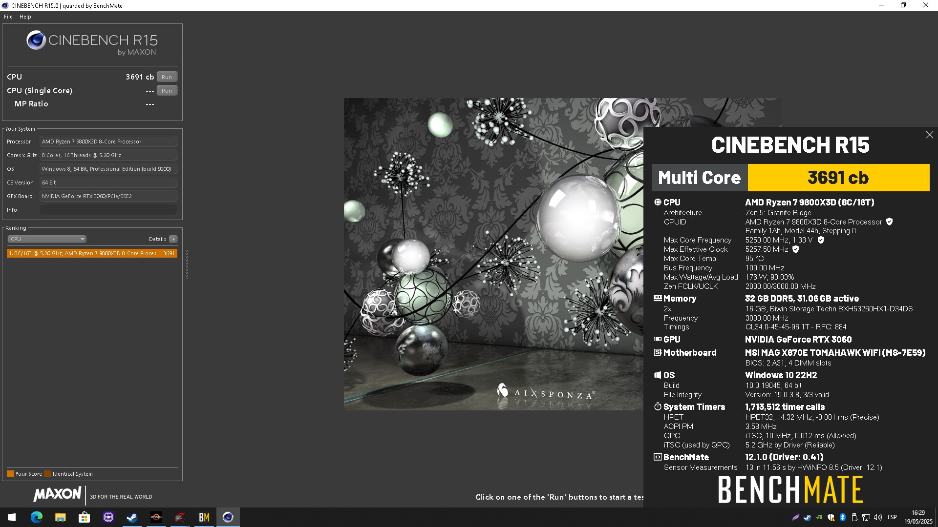Select the 9800X3D ranking entry scoring 3691
938x527 pixels.
coord(92,253)
